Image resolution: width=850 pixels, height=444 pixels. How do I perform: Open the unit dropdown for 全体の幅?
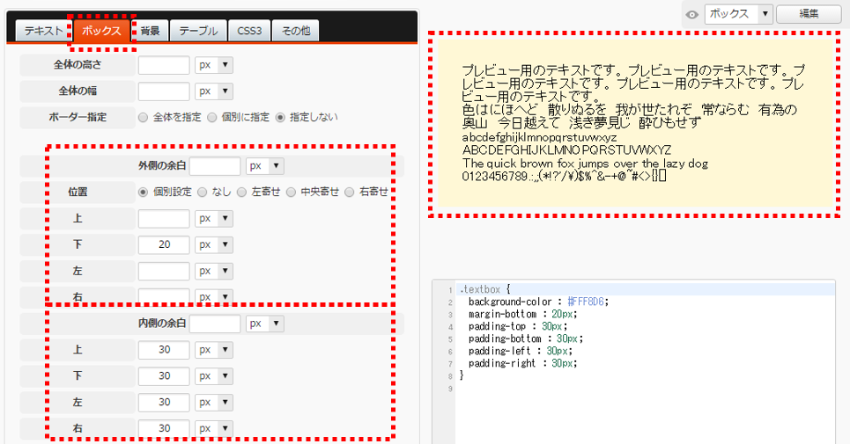(214, 91)
